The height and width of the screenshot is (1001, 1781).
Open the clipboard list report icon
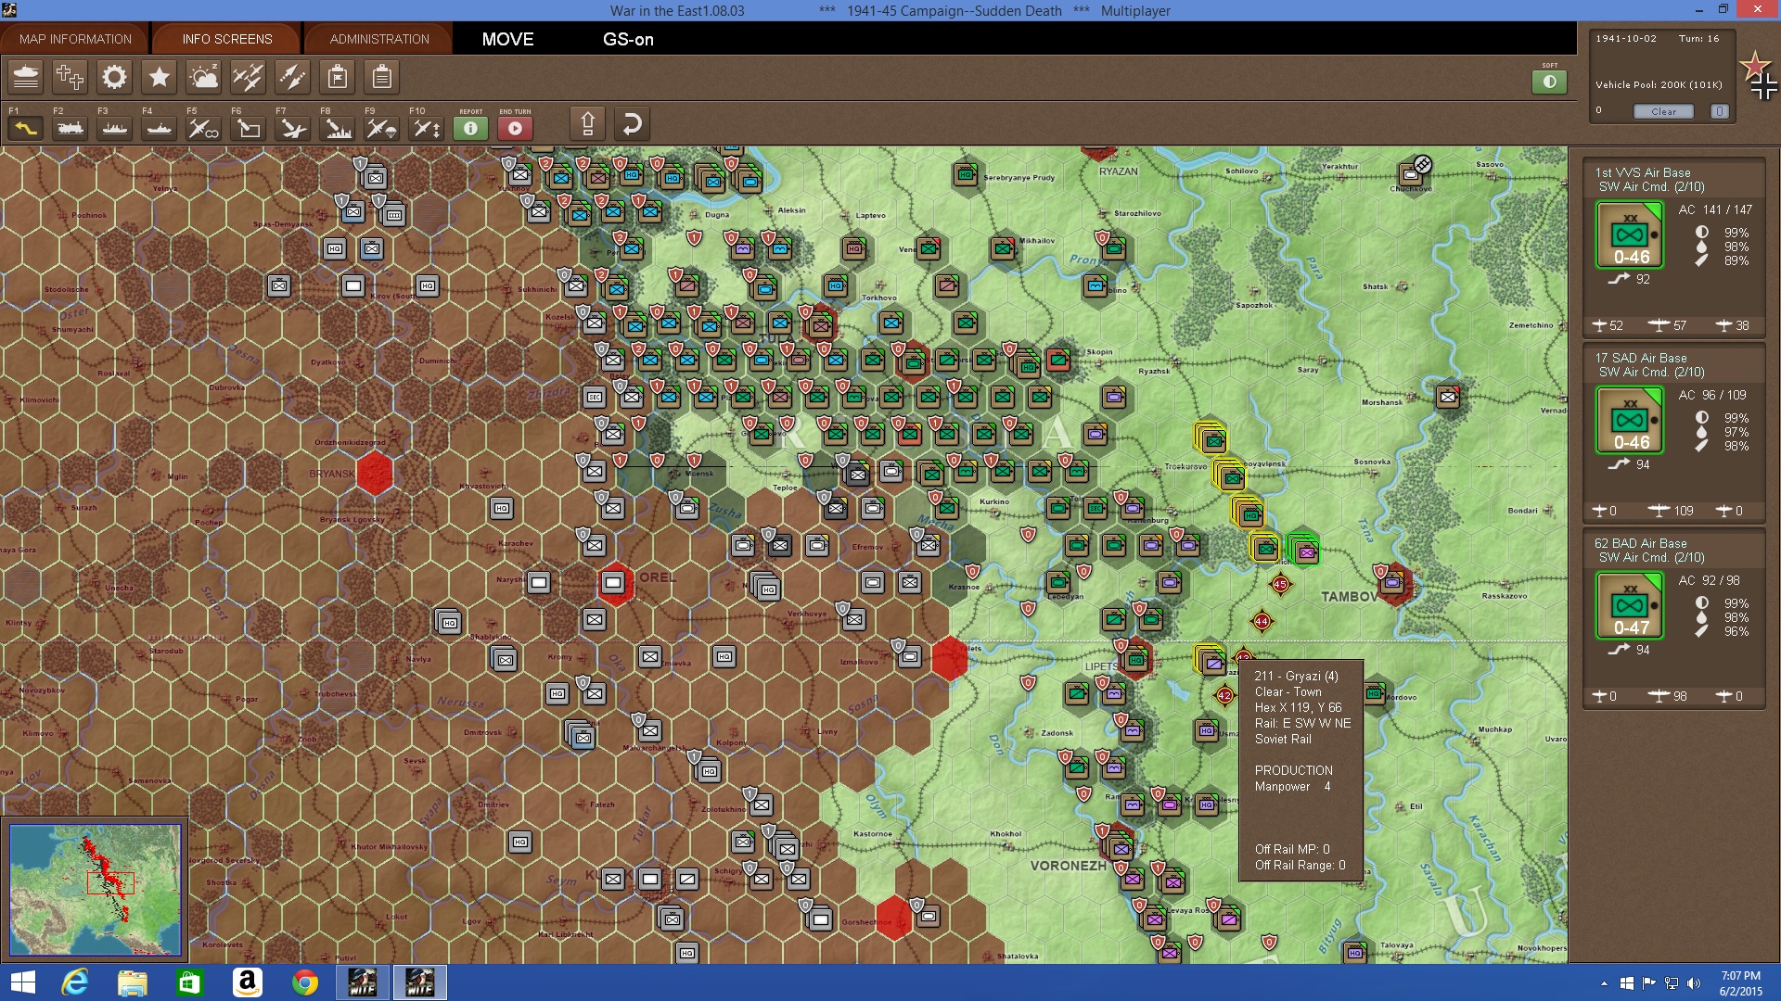tap(381, 77)
